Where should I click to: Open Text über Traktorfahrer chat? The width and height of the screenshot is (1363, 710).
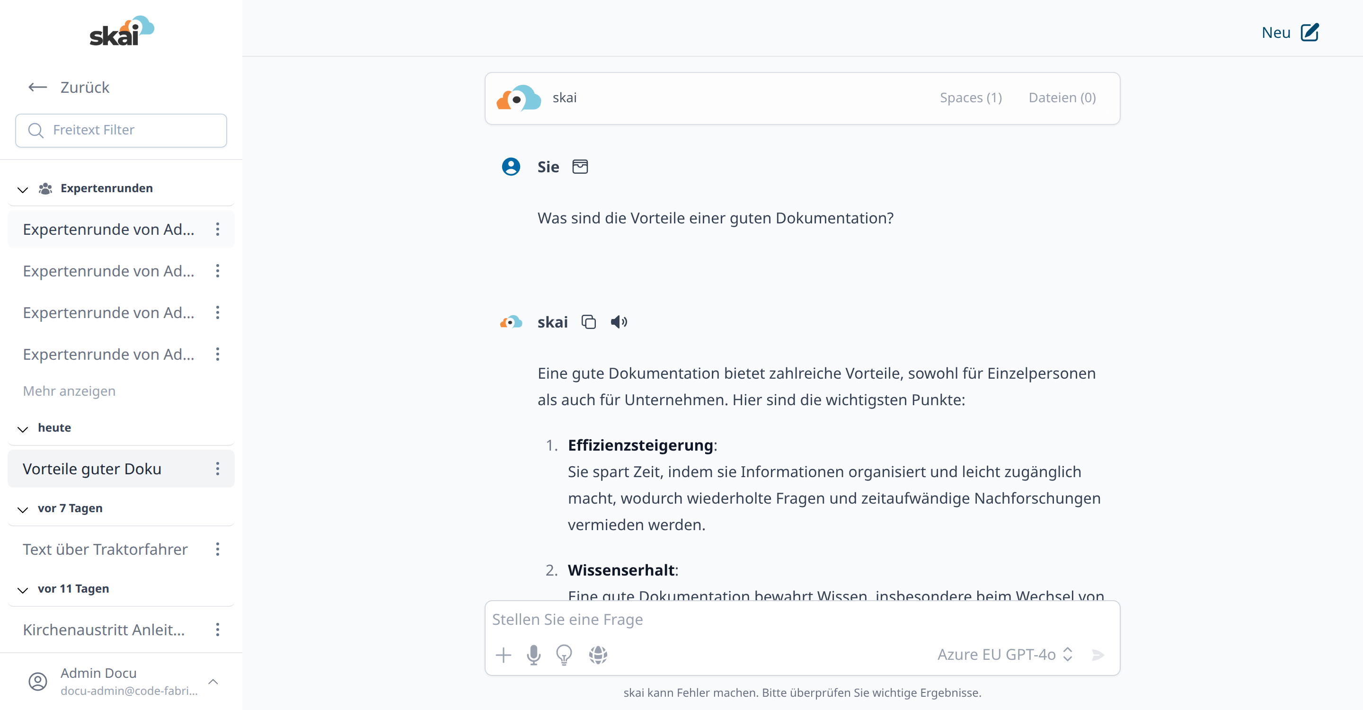point(105,549)
